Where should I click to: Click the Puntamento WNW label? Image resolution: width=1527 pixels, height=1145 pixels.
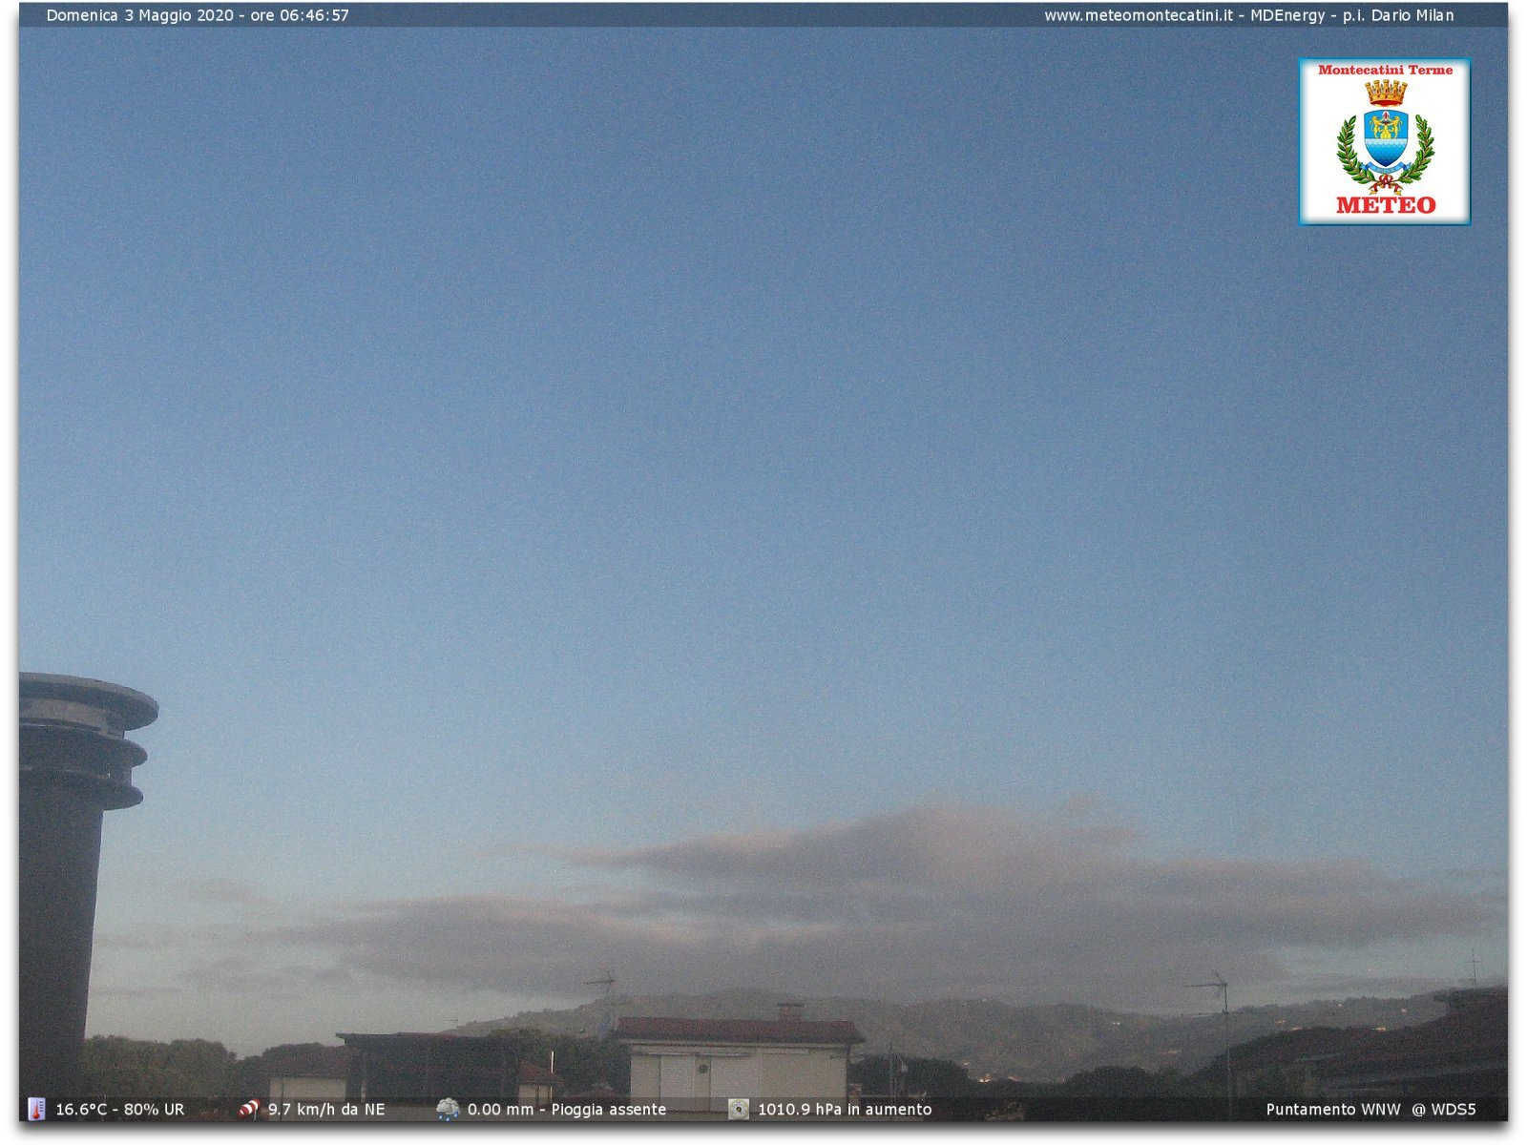pos(1332,1109)
